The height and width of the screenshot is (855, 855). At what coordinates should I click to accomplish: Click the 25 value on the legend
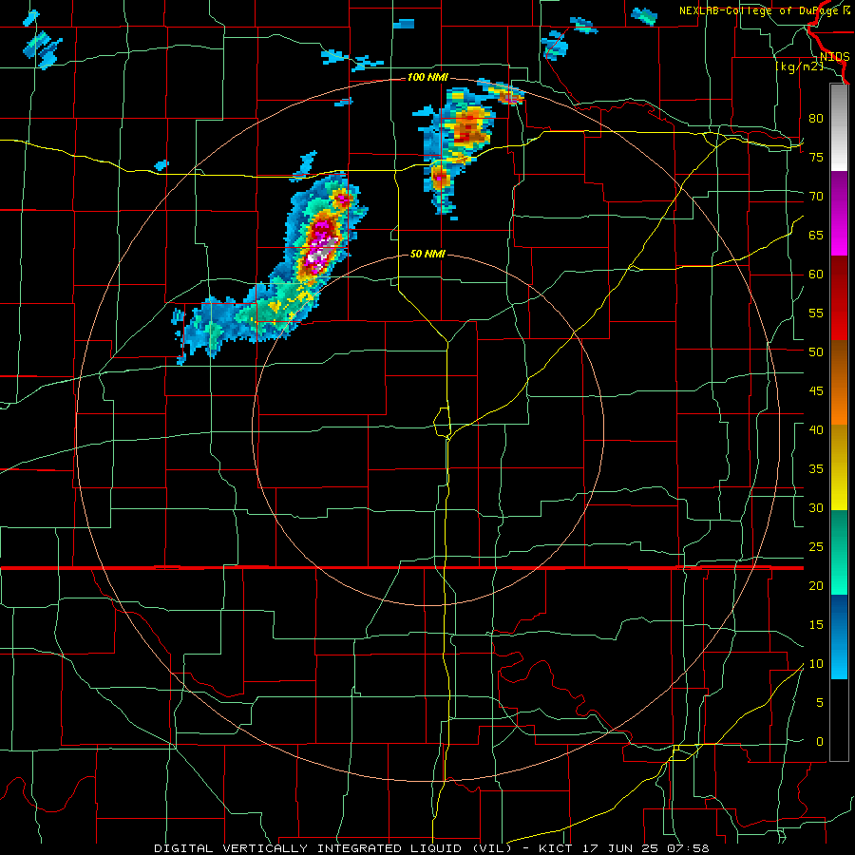[816, 547]
